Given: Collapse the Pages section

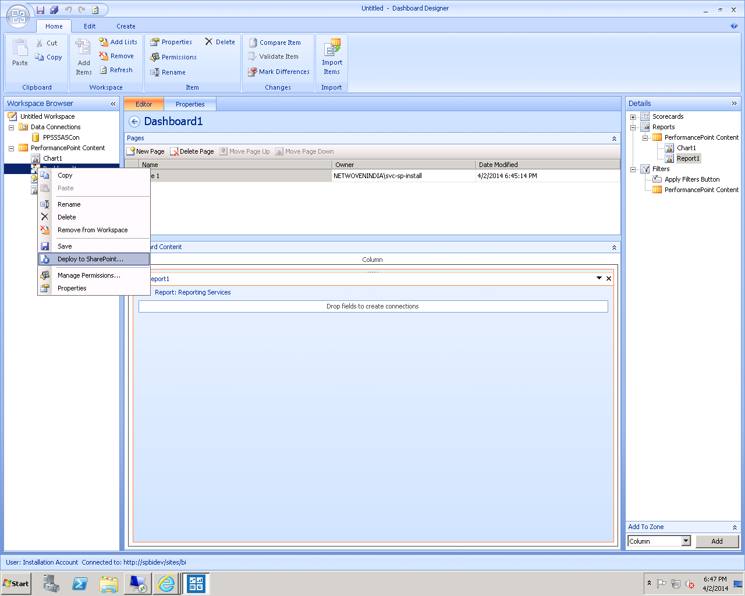Looking at the screenshot, I should (x=614, y=138).
